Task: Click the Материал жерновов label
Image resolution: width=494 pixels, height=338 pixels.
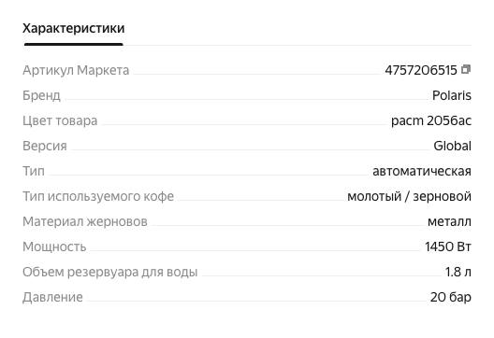Action: 85,221
